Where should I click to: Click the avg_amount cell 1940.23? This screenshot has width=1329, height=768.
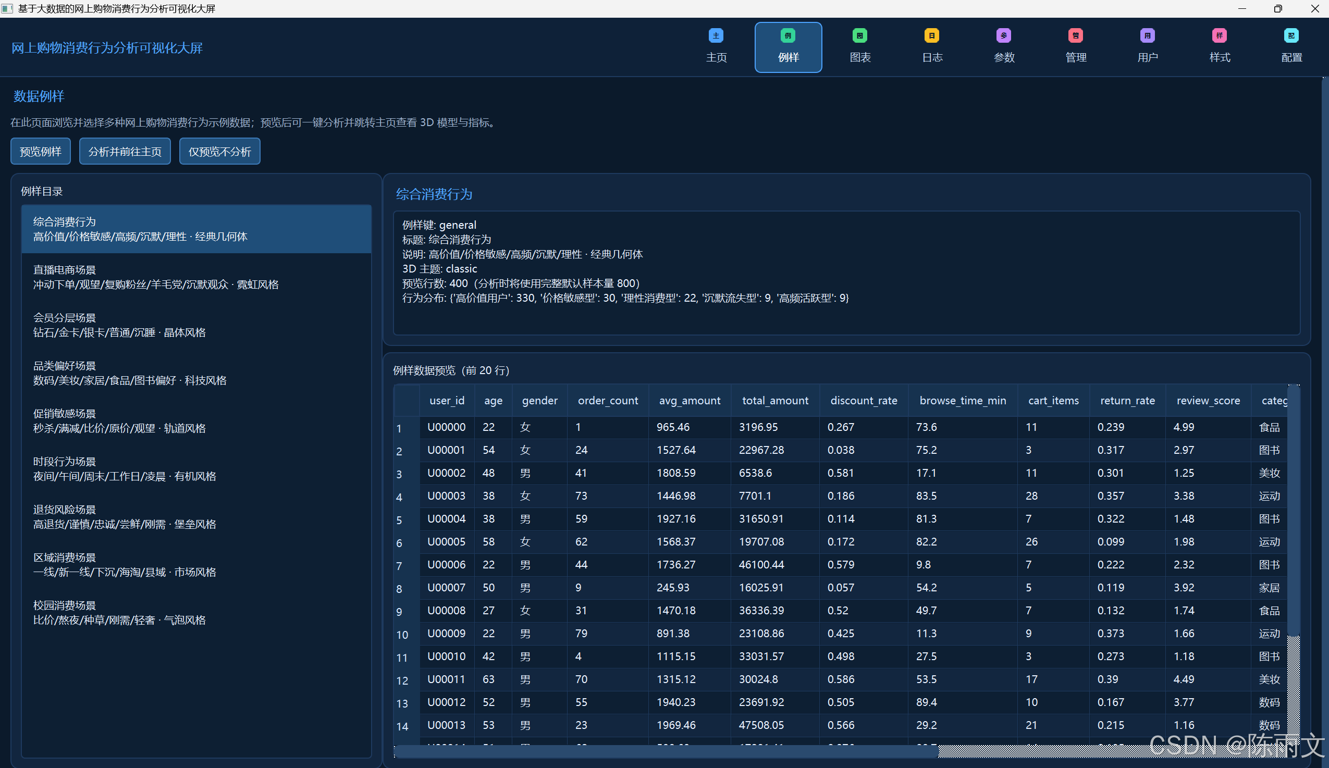coord(690,703)
